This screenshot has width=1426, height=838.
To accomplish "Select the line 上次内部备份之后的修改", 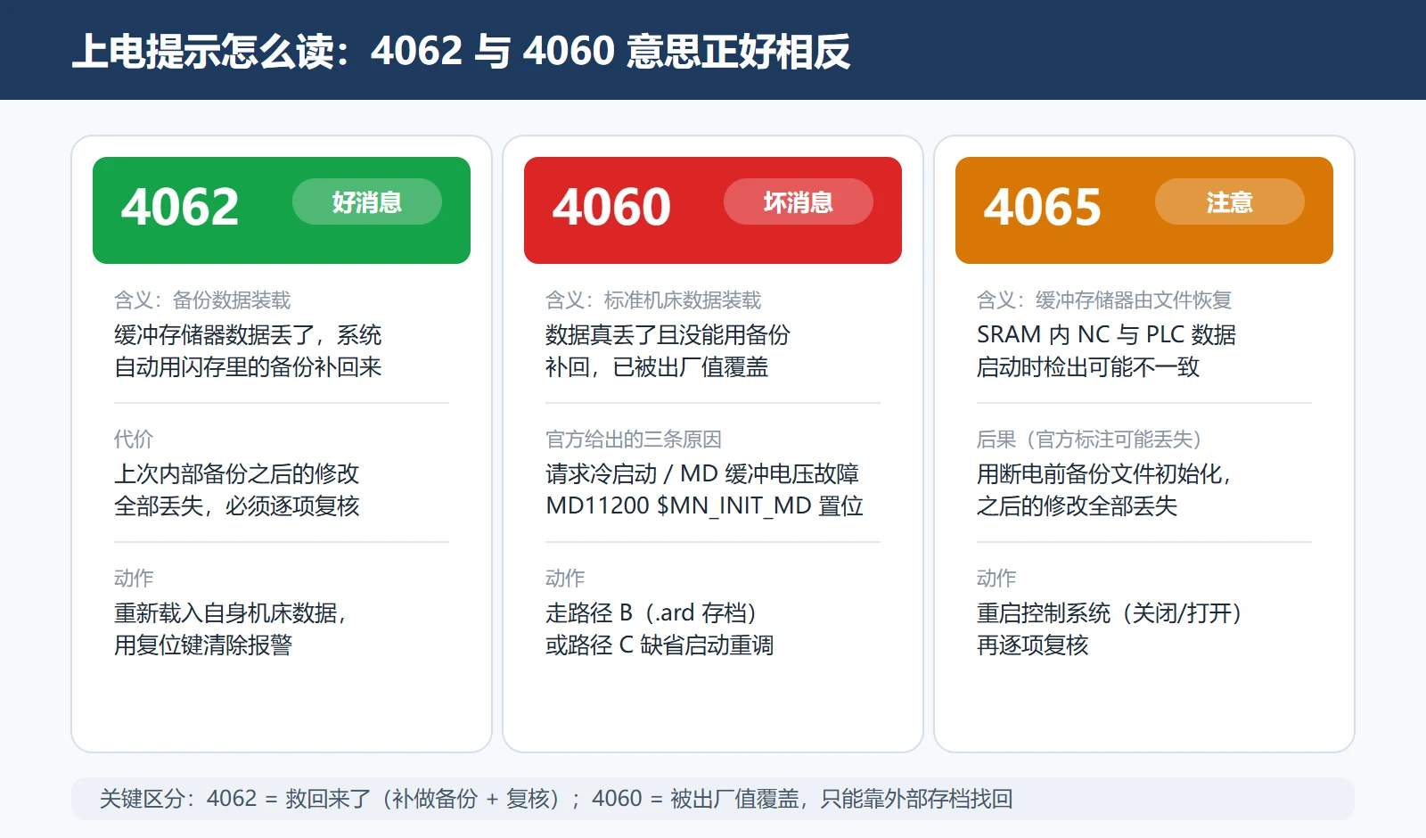I will tap(236, 474).
